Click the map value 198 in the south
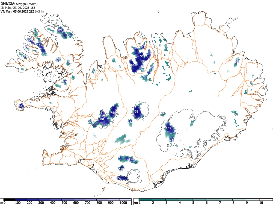Screen dimensions: 273x205 132,159
